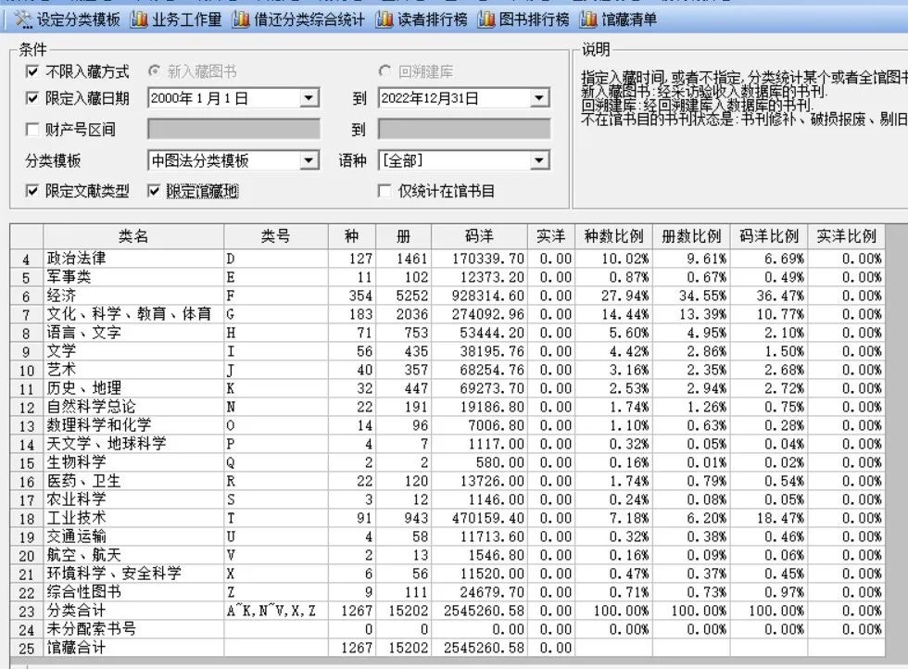Open the 读者排行榜 chart icon
Viewport: 908px width, 669px height.
click(385, 19)
